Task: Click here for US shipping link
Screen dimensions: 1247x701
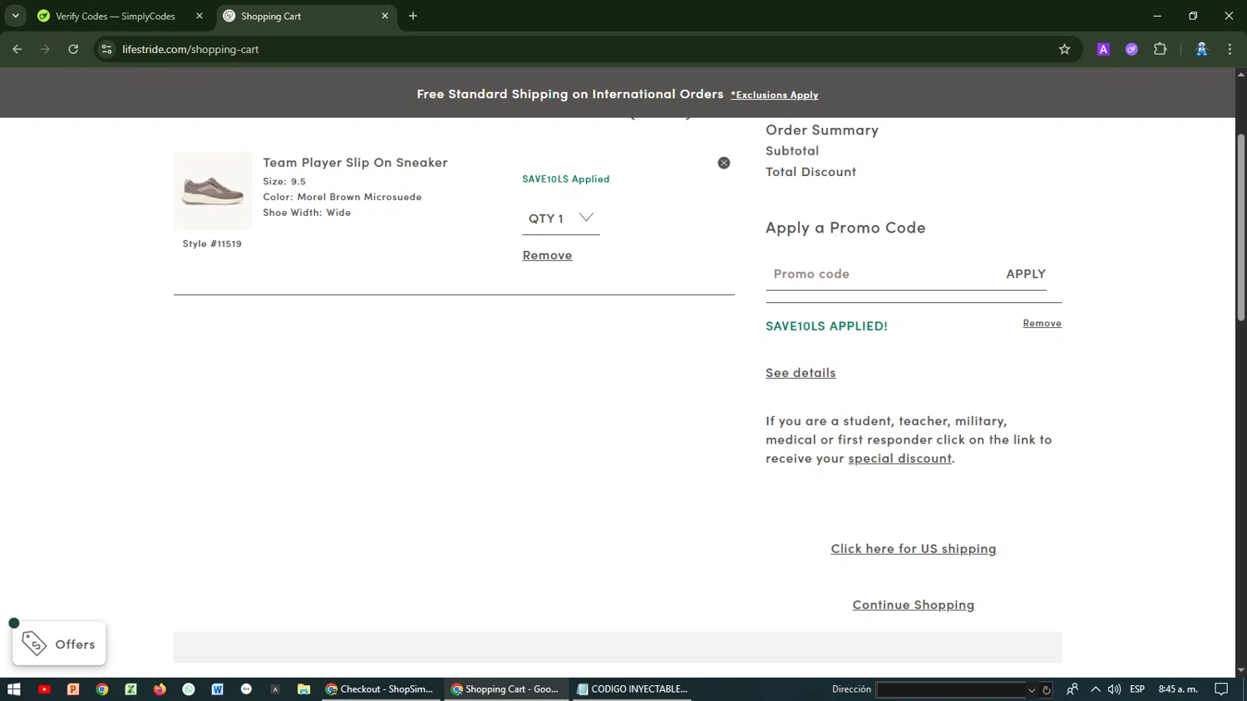Action: (x=913, y=549)
